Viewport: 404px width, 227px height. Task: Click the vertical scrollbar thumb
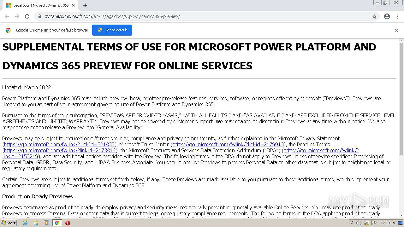coord(401,98)
